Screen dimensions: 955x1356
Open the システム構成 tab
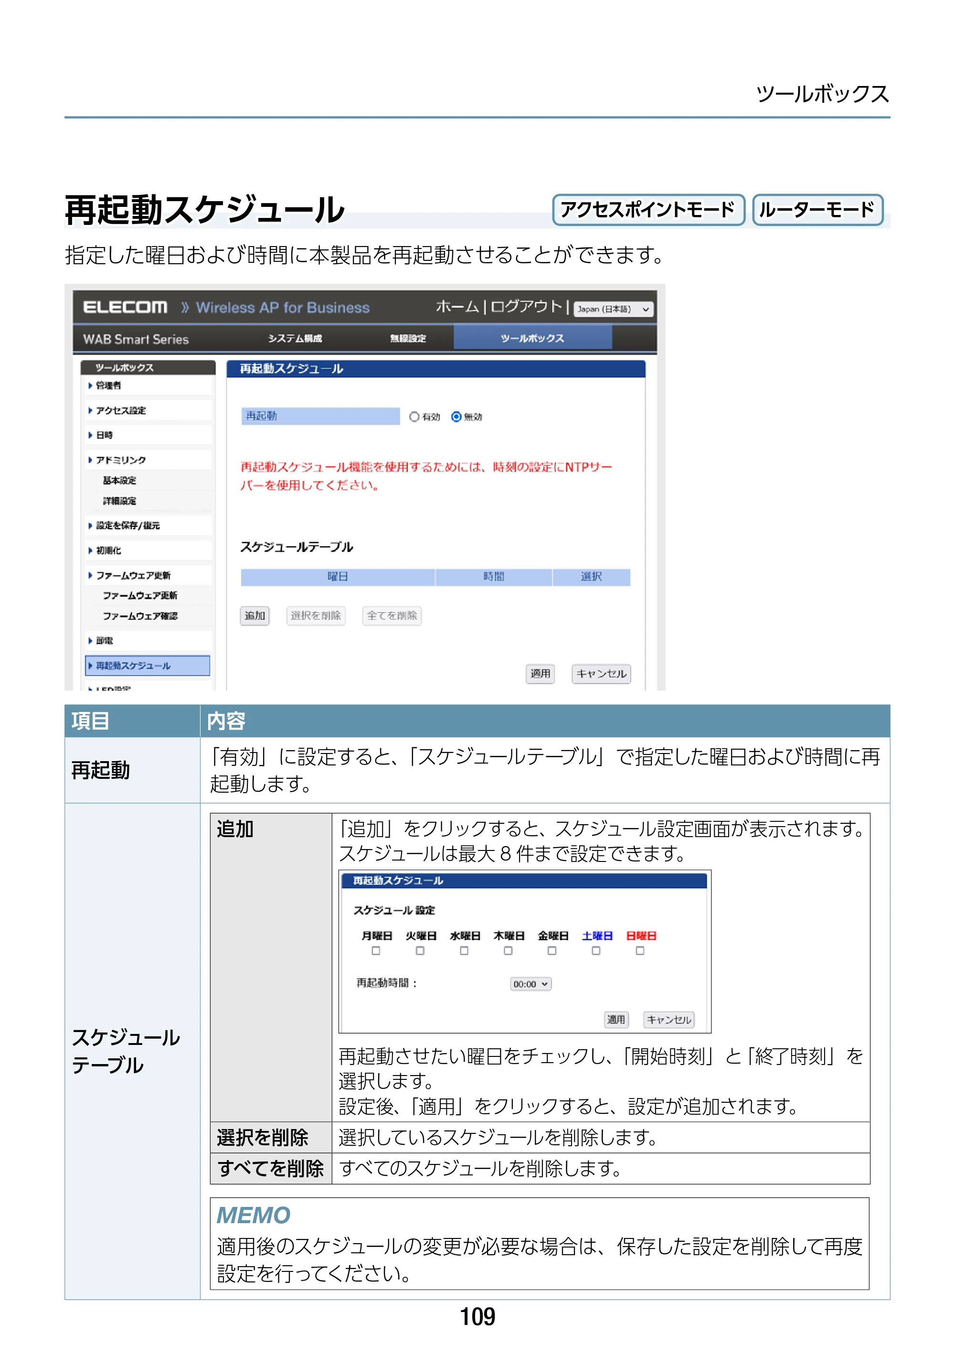(x=295, y=338)
